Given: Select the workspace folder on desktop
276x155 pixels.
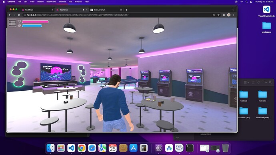Looking at the screenshot, I should coord(266,26).
